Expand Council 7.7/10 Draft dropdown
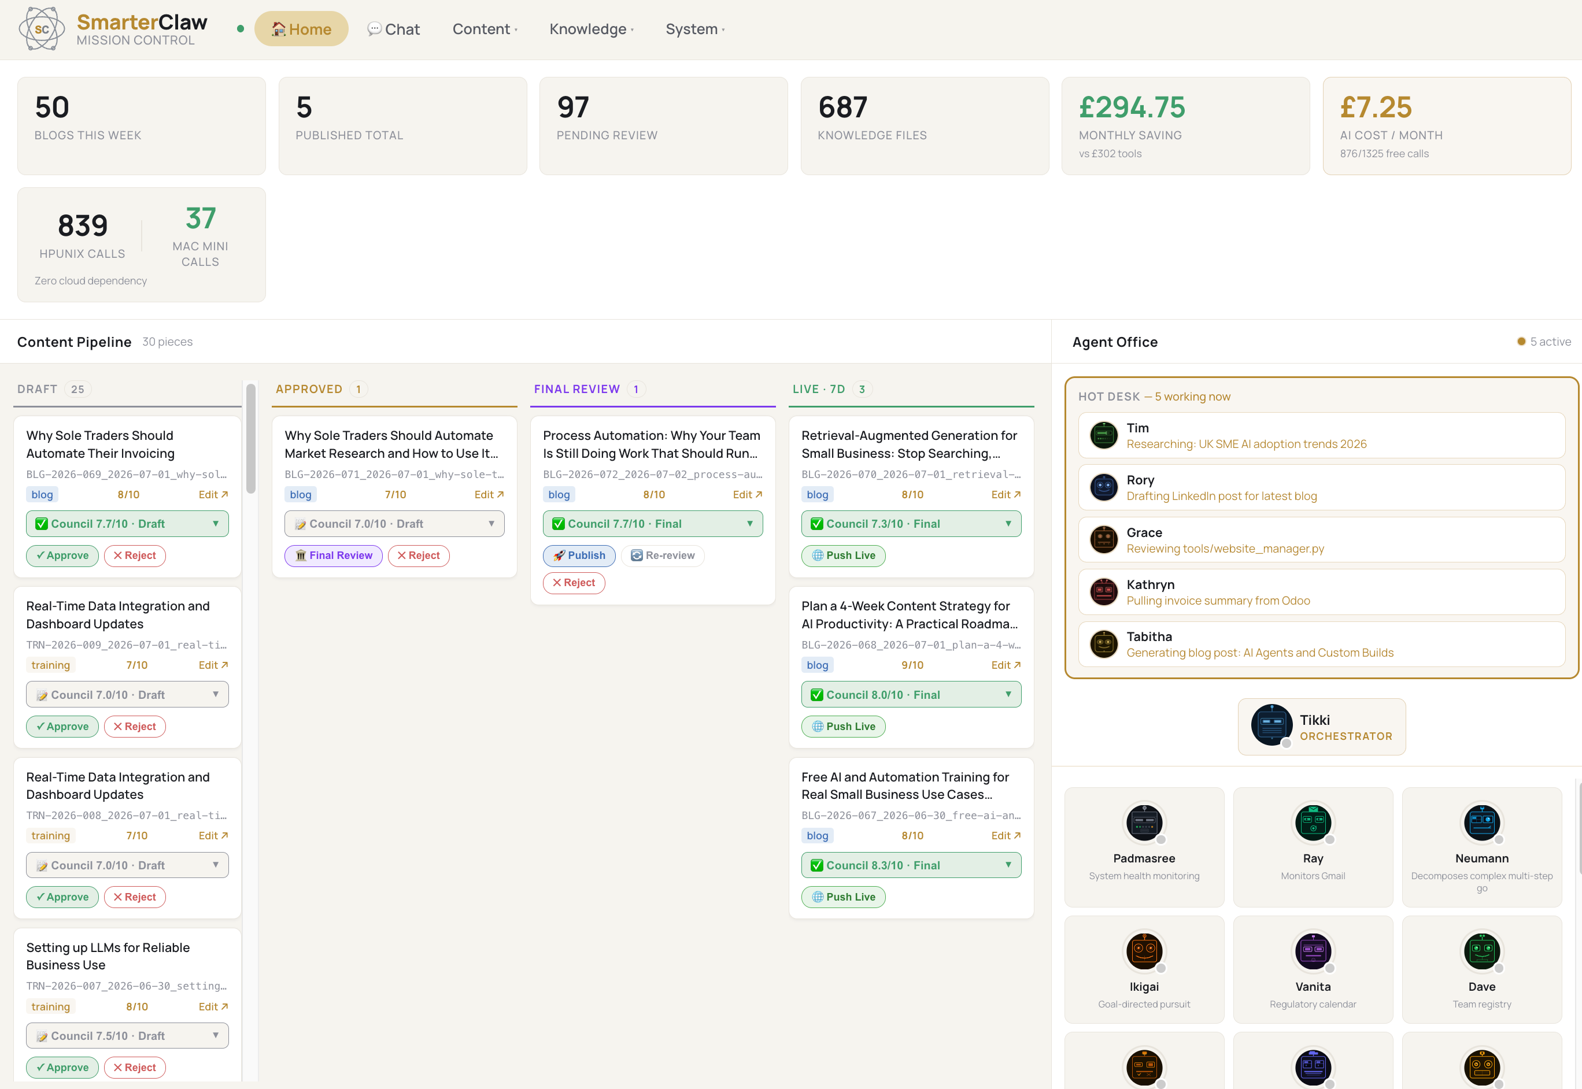The width and height of the screenshot is (1582, 1089). (x=127, y=524)
